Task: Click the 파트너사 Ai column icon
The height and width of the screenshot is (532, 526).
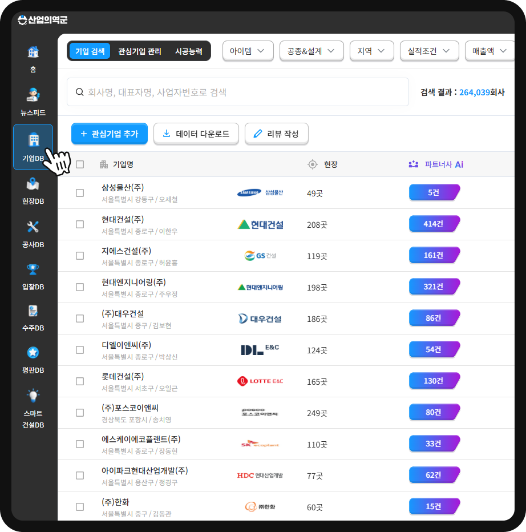Action: point(414,164)
